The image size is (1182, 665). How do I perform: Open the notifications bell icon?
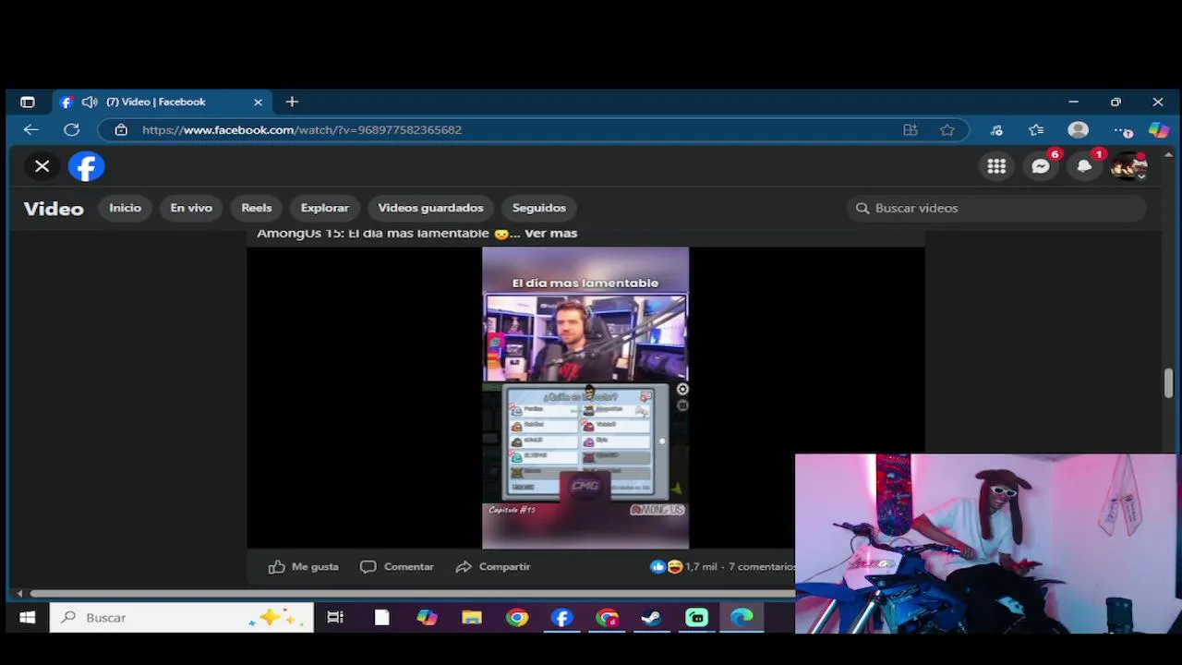pos(1085,166)
